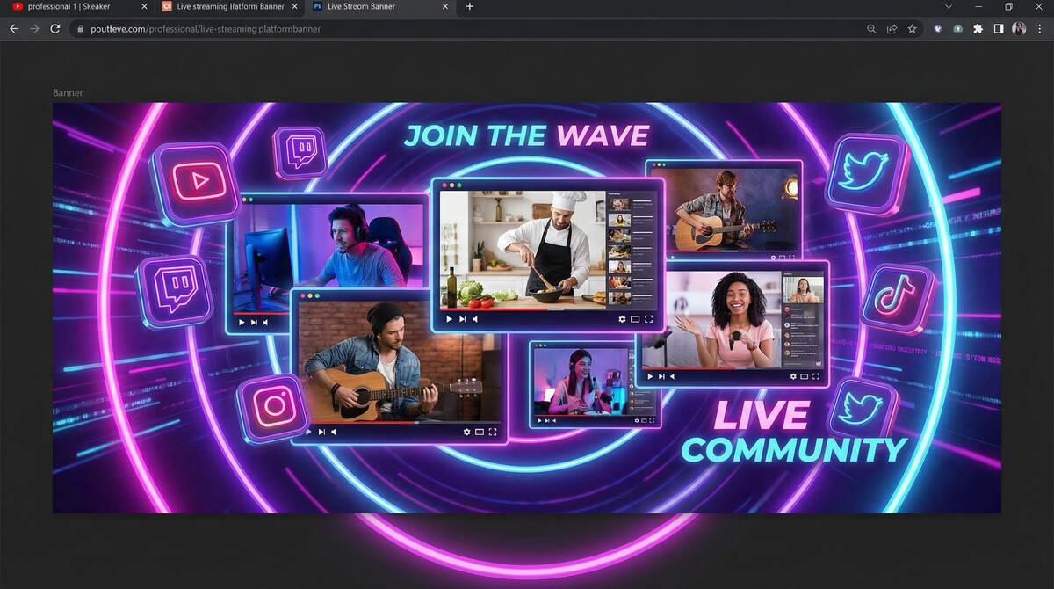The width and height of the screenshot is (1054, 589).
Task: Share this page via the share icon
Action: [892, 29]
